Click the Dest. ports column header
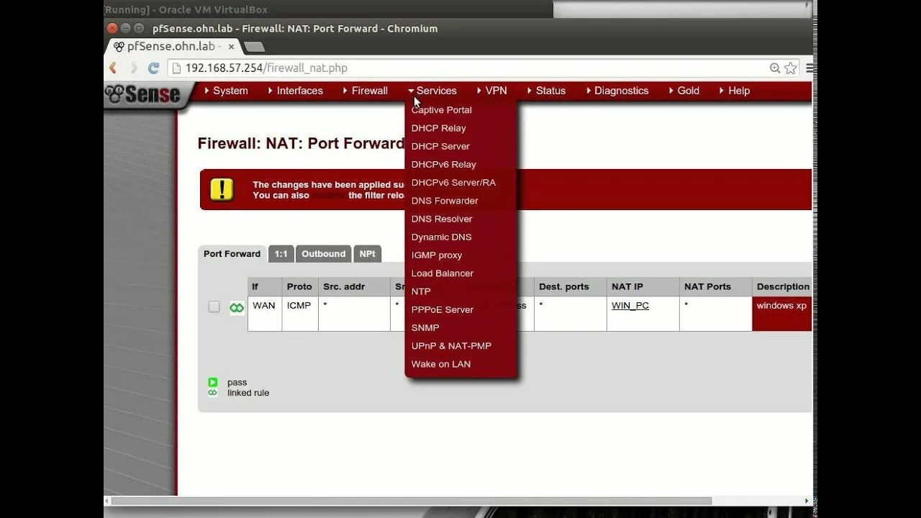The width and height of the screenshot is (921, 518). 571,286
